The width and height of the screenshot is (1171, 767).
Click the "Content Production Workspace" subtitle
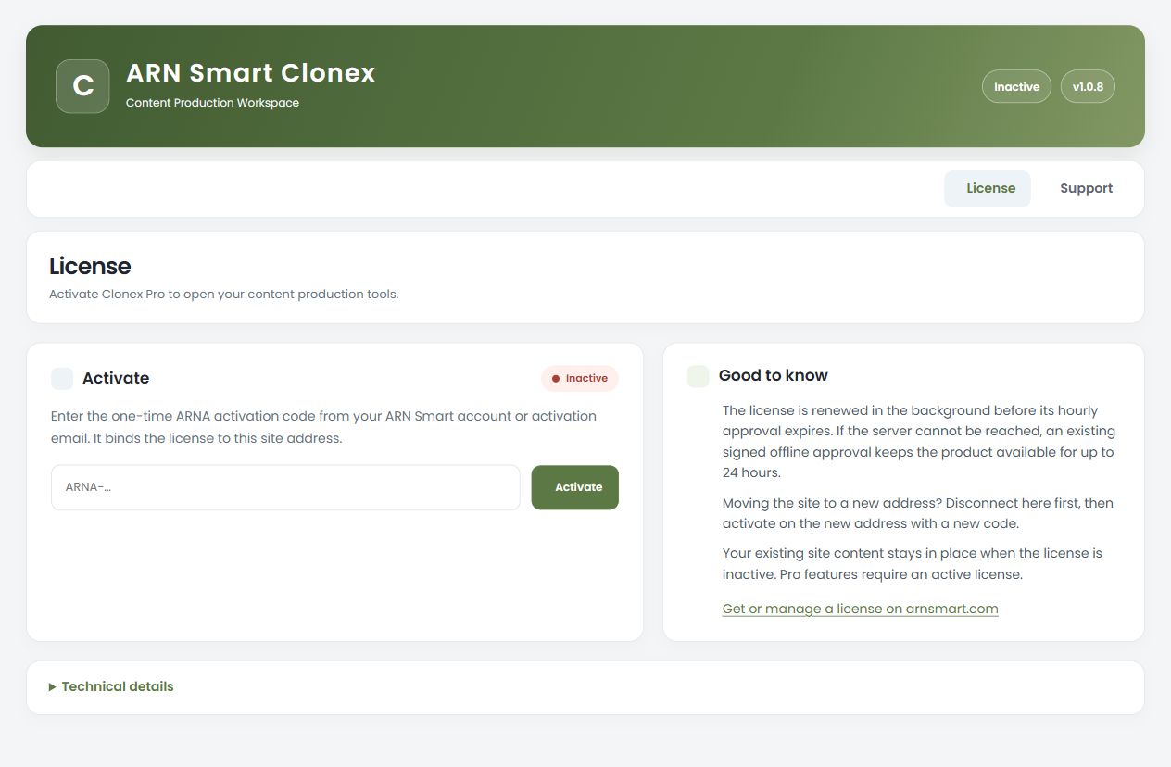212,103
